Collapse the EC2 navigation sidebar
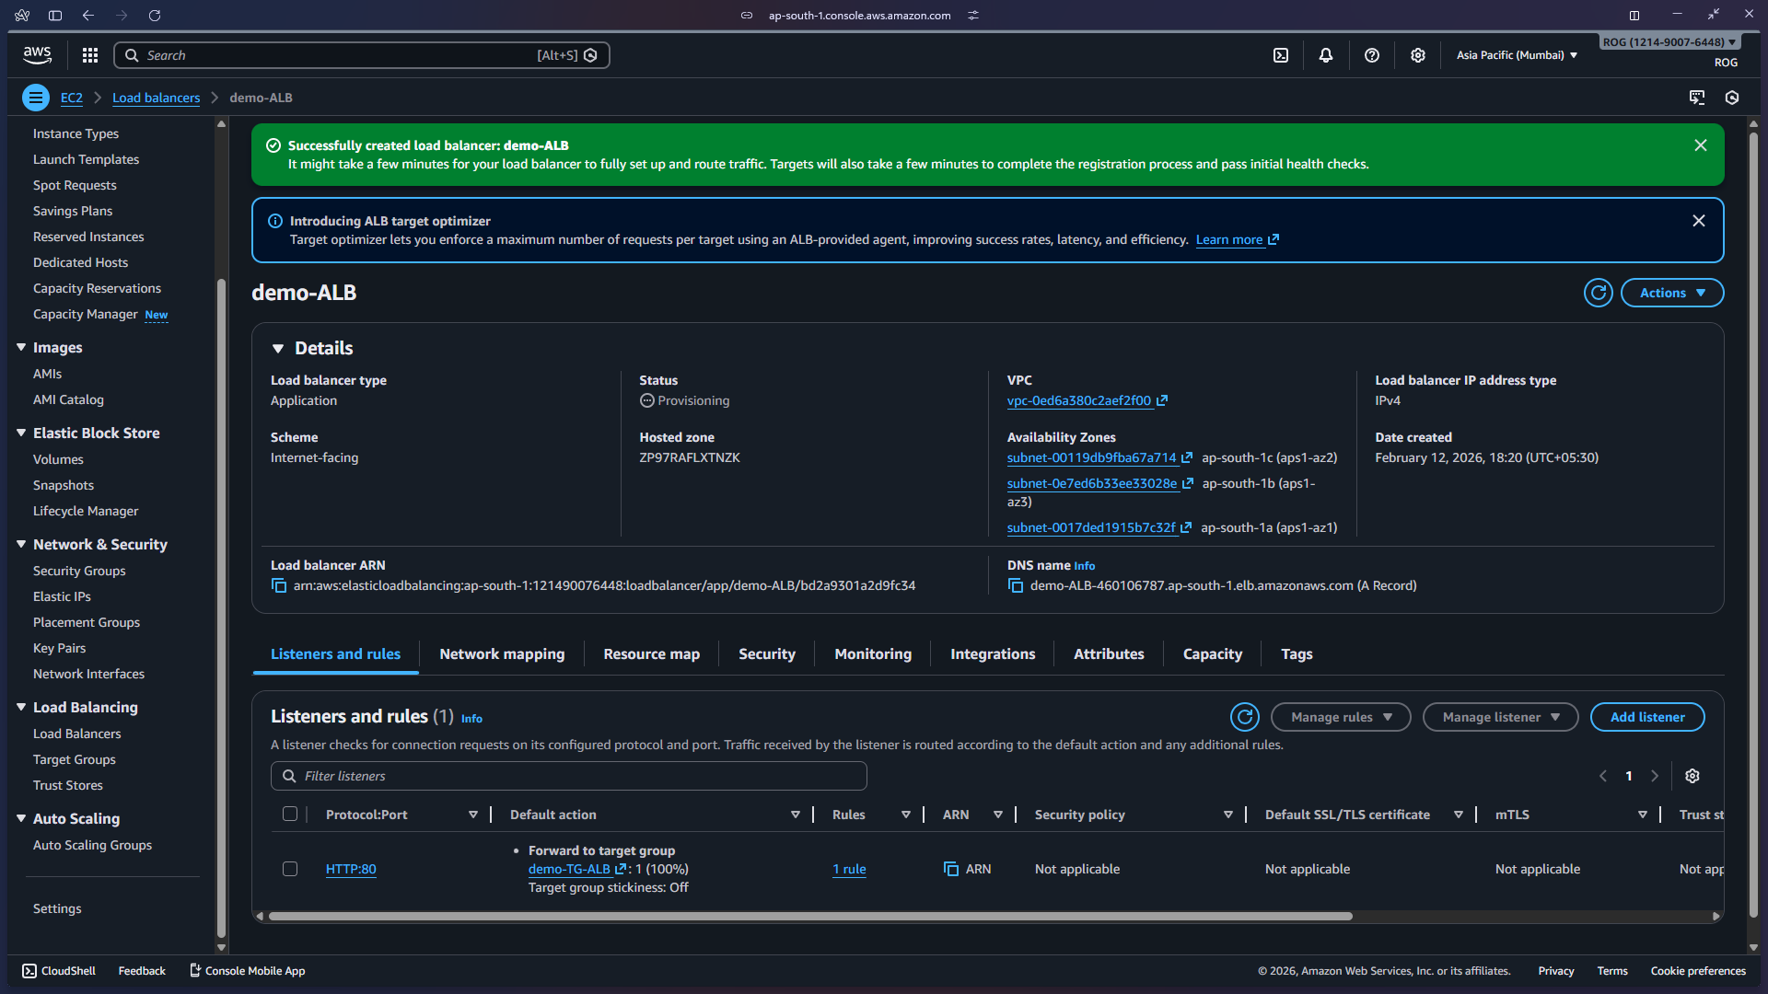The height and width of the screenshot is (994, 1768). point(35,98)
